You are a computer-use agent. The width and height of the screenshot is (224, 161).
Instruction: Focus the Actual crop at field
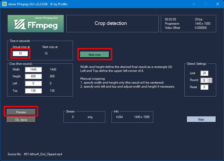pos(20,53)
